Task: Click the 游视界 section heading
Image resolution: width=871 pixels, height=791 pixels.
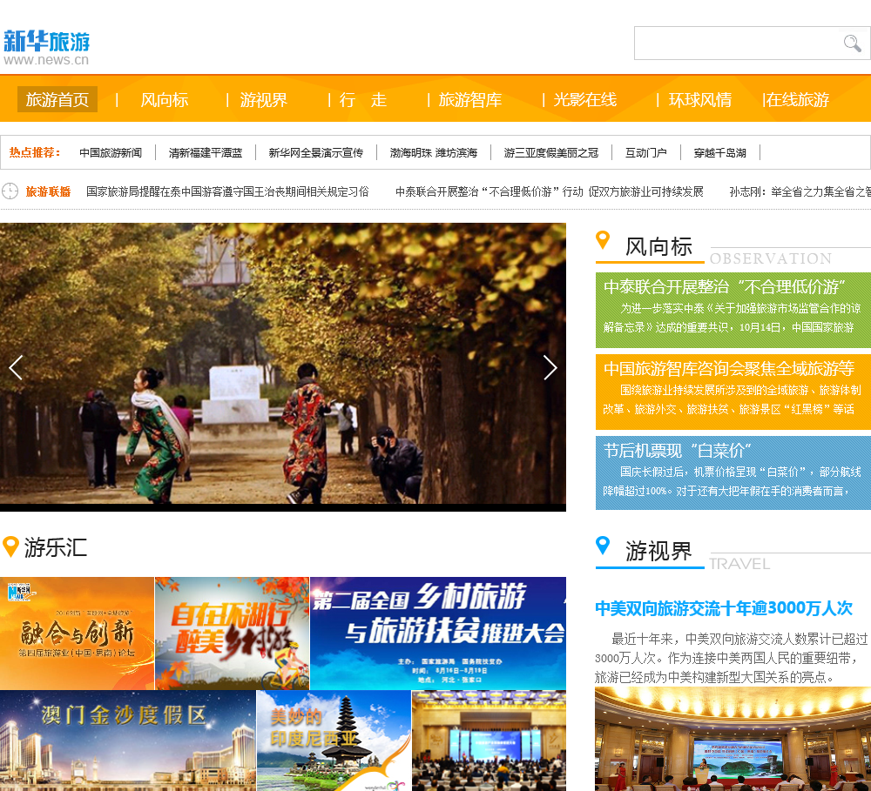Action: click(658, 551)
